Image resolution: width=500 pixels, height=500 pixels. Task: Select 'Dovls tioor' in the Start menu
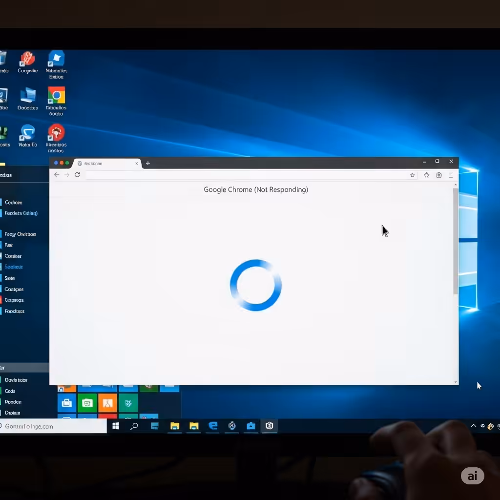pyautogui.click(x=16, y=380)
